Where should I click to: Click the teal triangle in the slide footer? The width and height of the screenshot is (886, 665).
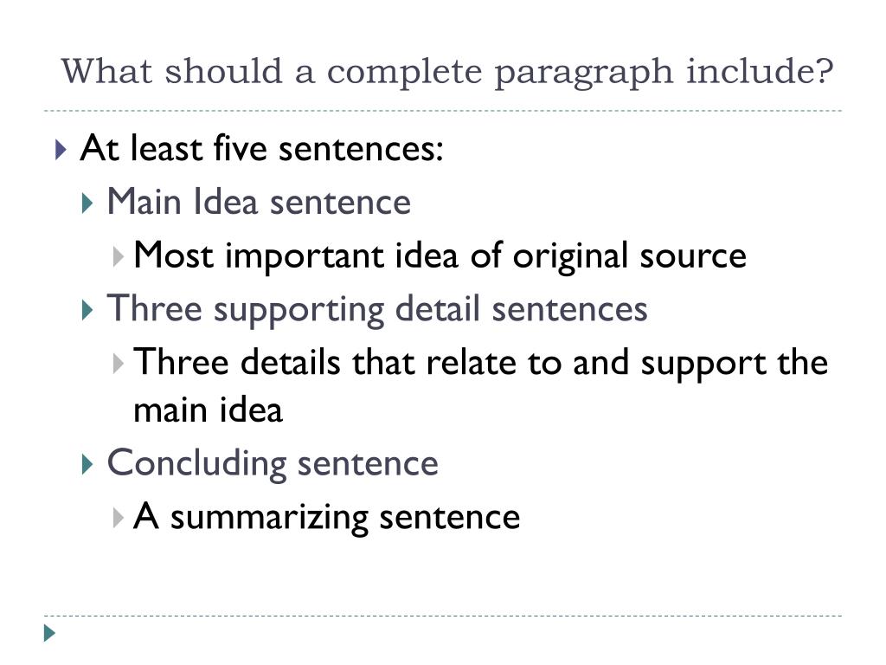(x=49, y=633)
